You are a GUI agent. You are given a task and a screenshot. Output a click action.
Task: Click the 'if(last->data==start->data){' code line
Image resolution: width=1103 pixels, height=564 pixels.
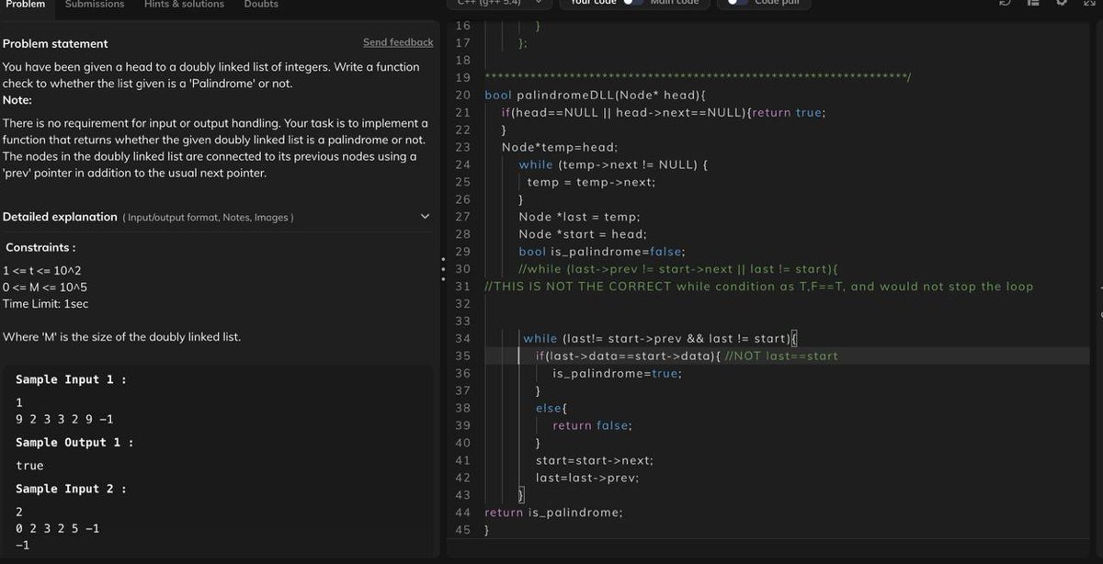[x=628, y=355]
